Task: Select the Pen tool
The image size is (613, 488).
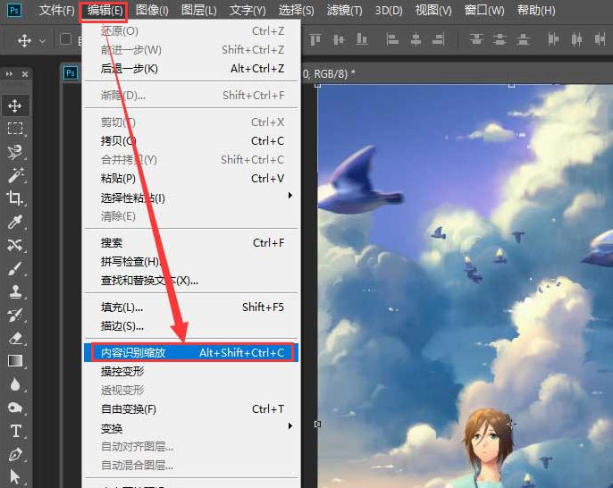Action: 16,454
